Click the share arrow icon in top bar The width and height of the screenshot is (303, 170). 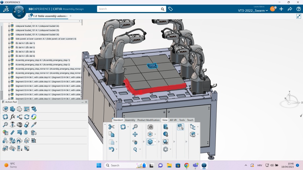(x=290, y=9)
